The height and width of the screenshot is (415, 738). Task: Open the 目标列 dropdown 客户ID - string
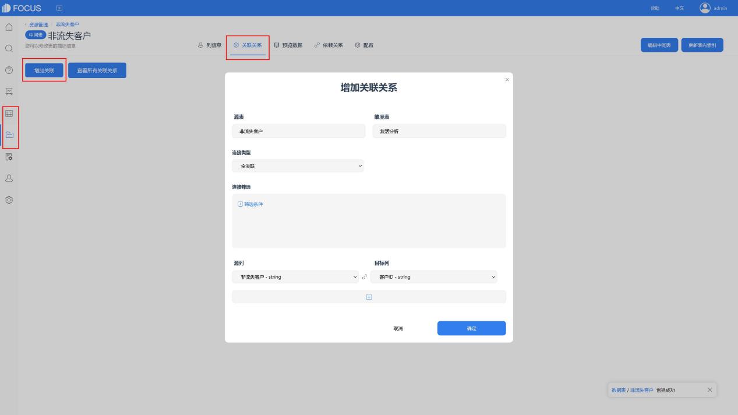[434, 277]
